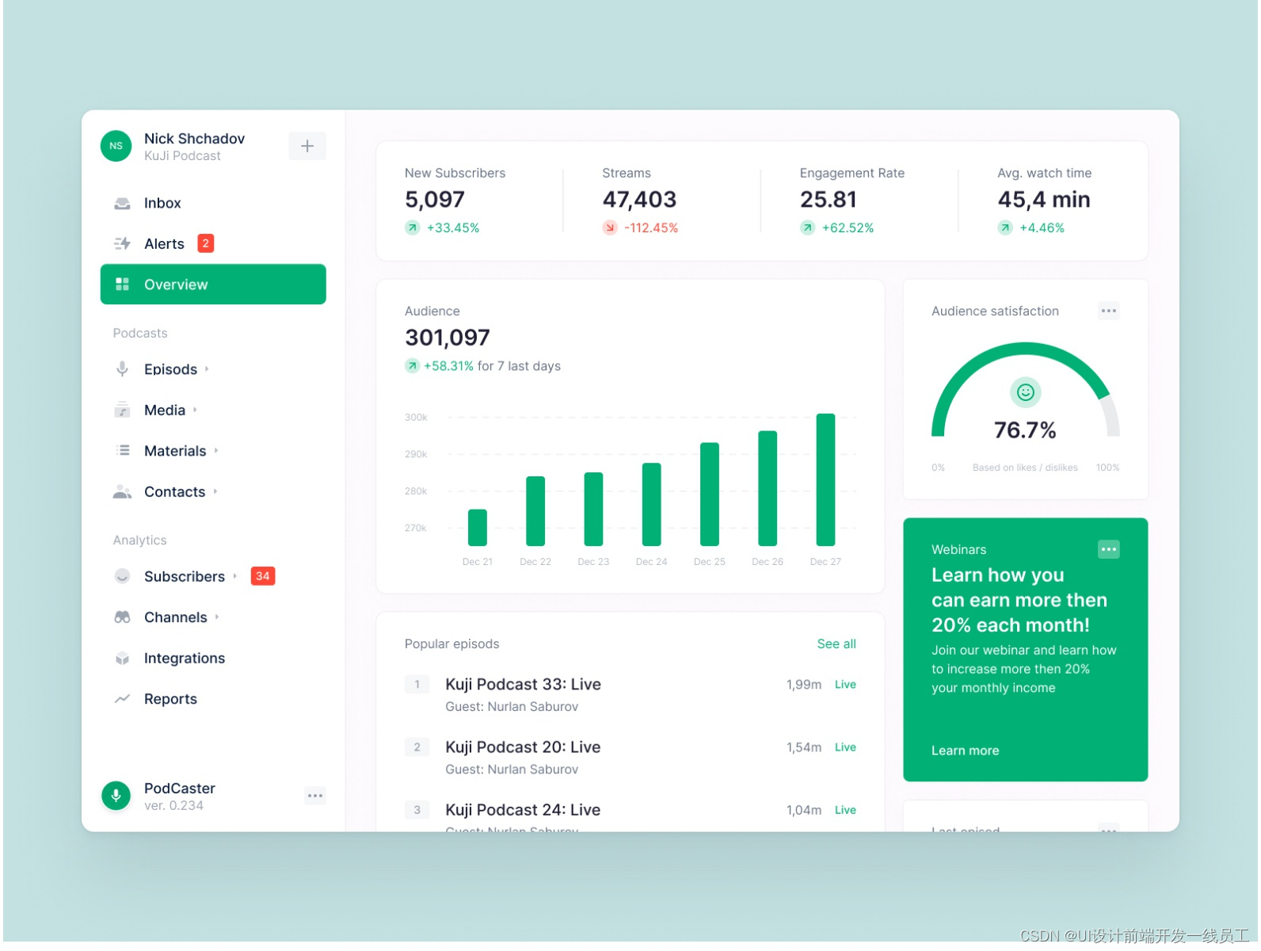Click the Avg. watch time value 45,4 min

click(x=1044, y=200)
